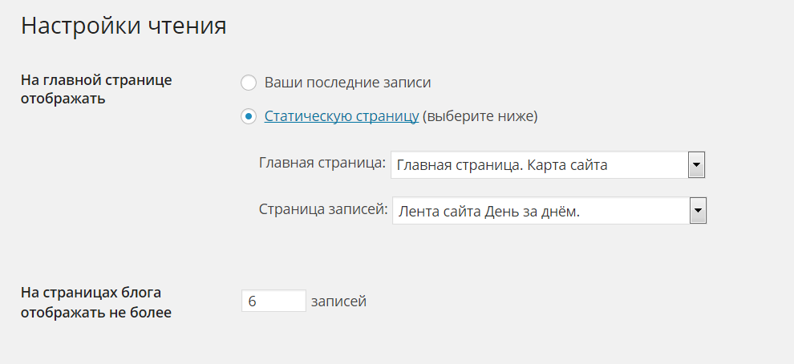Click the "Страница записей:" field label
The height and width of the screenshot is (364, 794).
click(323, 209)
